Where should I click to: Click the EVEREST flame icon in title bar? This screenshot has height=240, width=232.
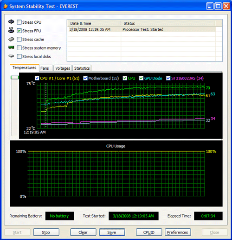6,6
